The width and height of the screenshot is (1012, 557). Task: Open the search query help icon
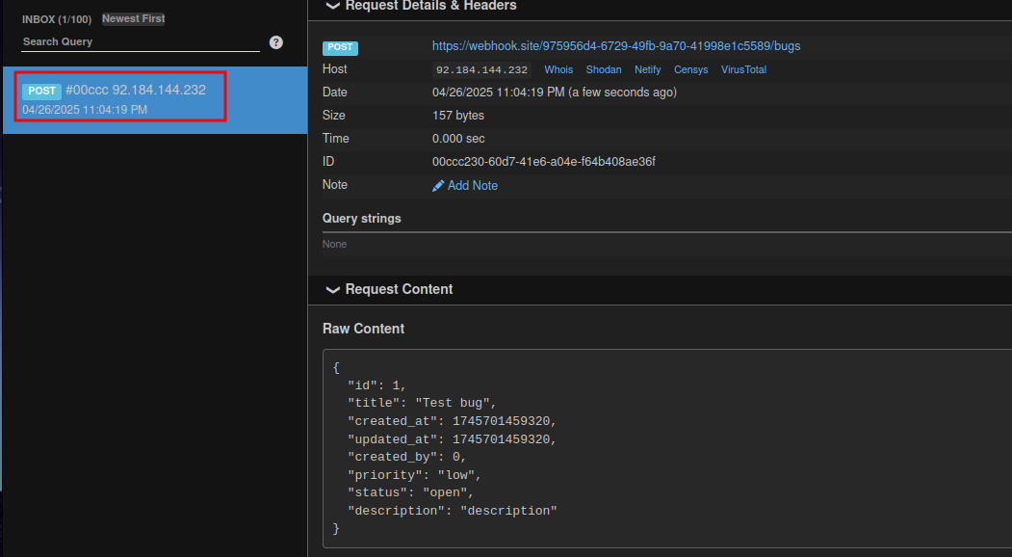(x=276, y=42)
